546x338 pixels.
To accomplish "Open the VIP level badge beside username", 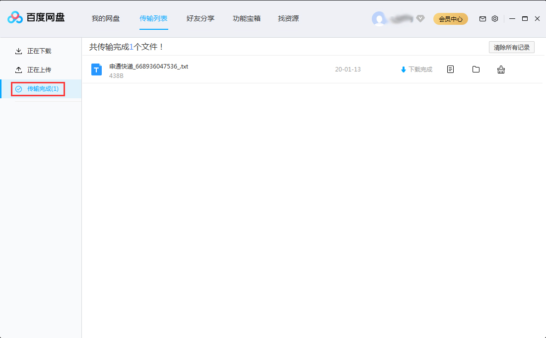I will click(x=420, y=18).
